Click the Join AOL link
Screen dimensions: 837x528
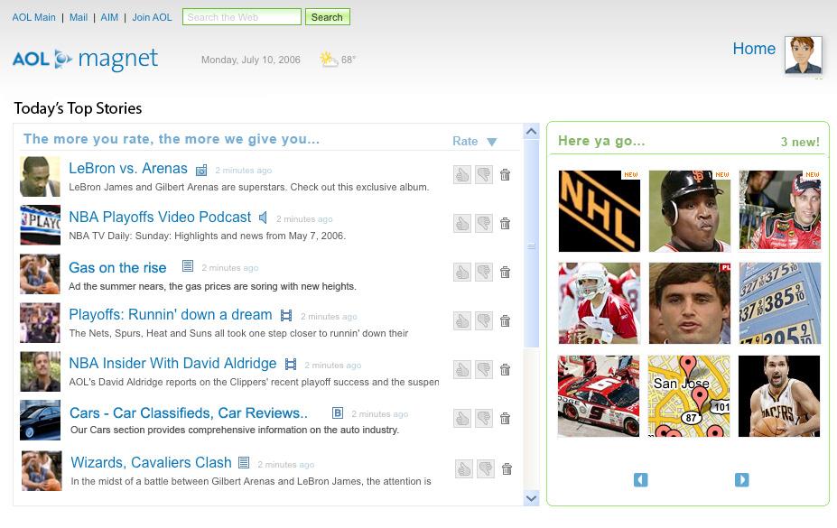[152, 18]
